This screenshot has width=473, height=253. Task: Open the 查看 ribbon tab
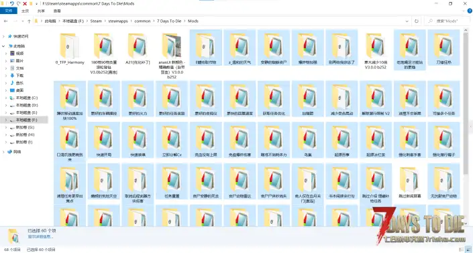click(57, 11)
